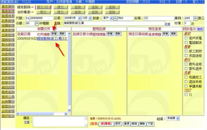Tick the 派工到府 checkbox
Viewport: 207px width, 130px height.
pos(186,51)
